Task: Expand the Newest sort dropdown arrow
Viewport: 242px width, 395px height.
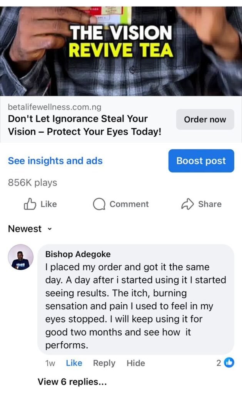Action: [50, 229]
